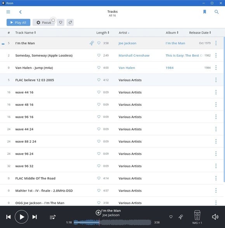Sort tracks by Length column
Image resolution: width=225 pixels, height=228 pixels.
point(103,33)
